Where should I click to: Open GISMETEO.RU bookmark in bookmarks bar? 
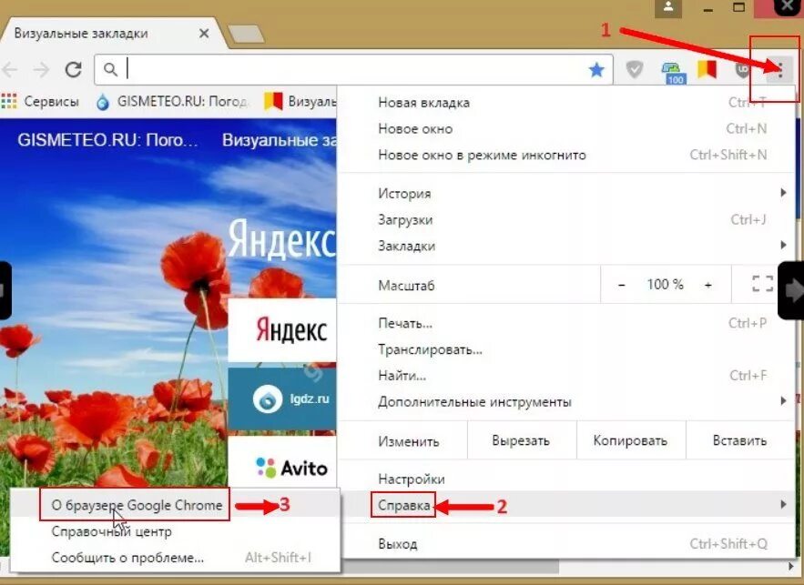[172, 101]
